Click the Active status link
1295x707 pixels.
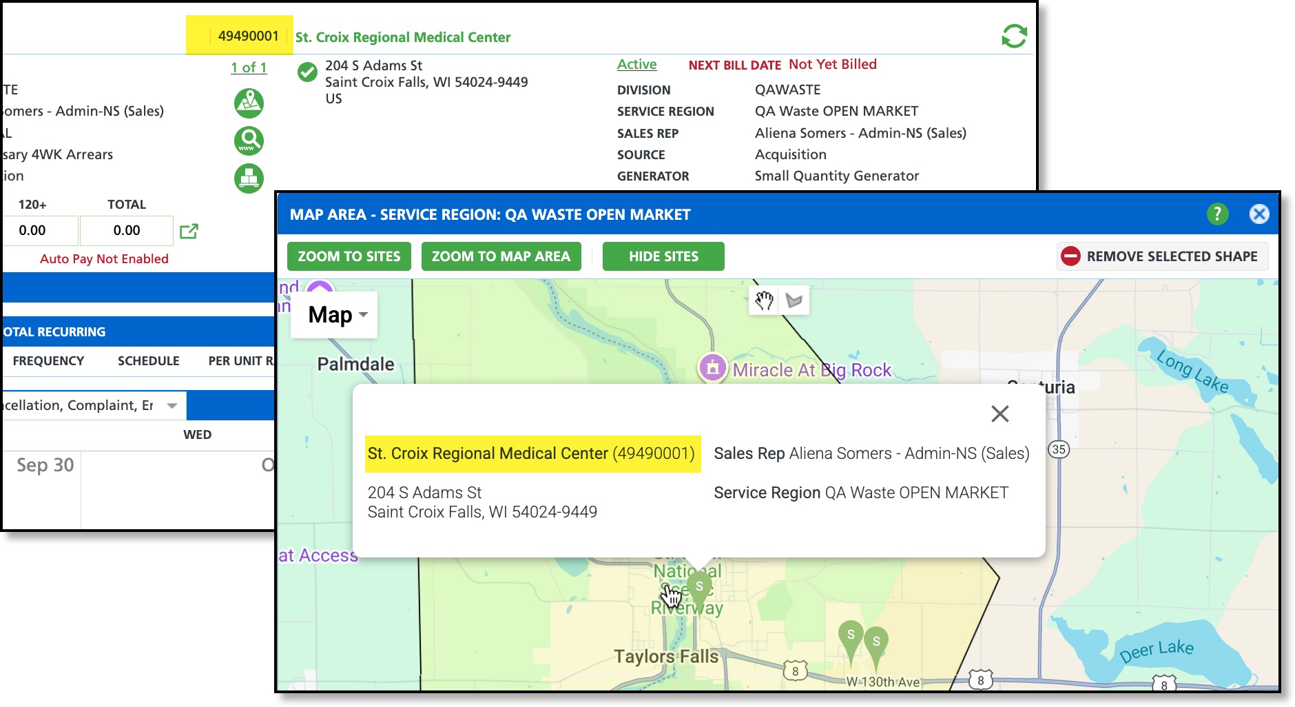[x=636, y=64]
